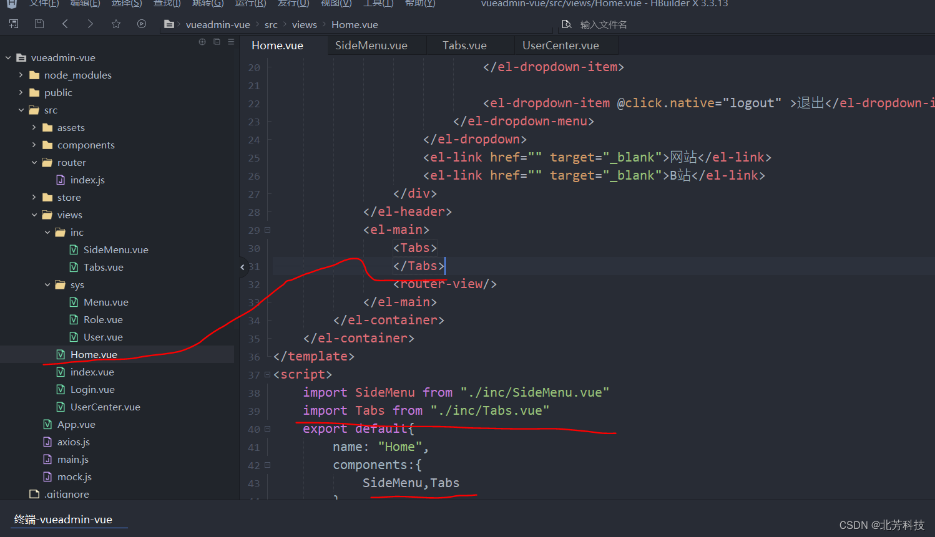
Task: Open Tabs.vue in the inc folder
Action: [104, 267]
